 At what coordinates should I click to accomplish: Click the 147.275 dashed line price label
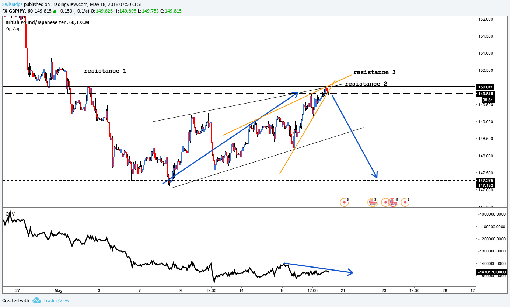point(486,181)
